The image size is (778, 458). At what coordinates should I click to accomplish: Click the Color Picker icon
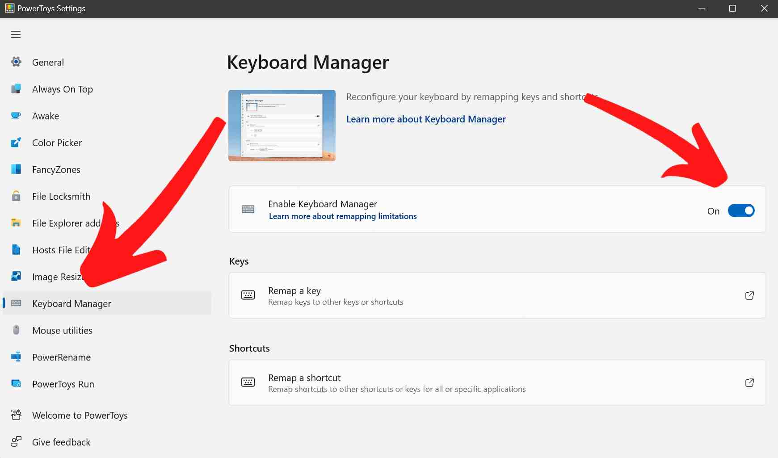pos(16,143)
